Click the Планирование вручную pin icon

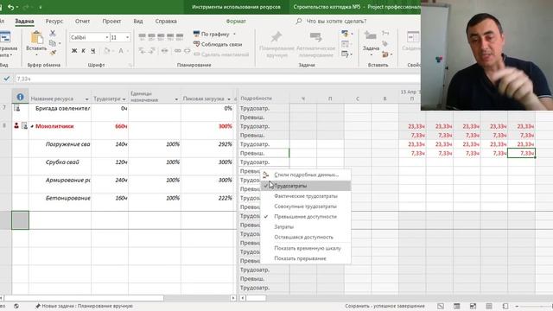pyautogui.click(x=276, y=37)
